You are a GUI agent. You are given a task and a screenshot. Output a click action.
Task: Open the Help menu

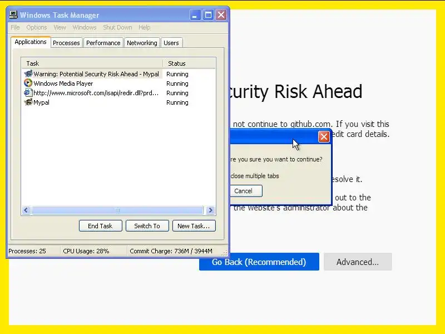(145, 27)
